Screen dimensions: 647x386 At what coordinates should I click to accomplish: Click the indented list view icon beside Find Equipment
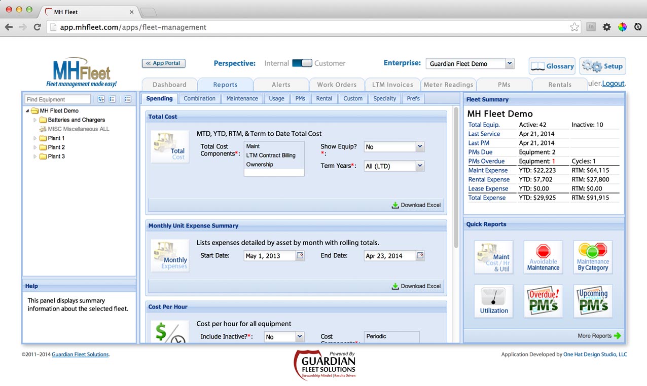pos(113,99)
